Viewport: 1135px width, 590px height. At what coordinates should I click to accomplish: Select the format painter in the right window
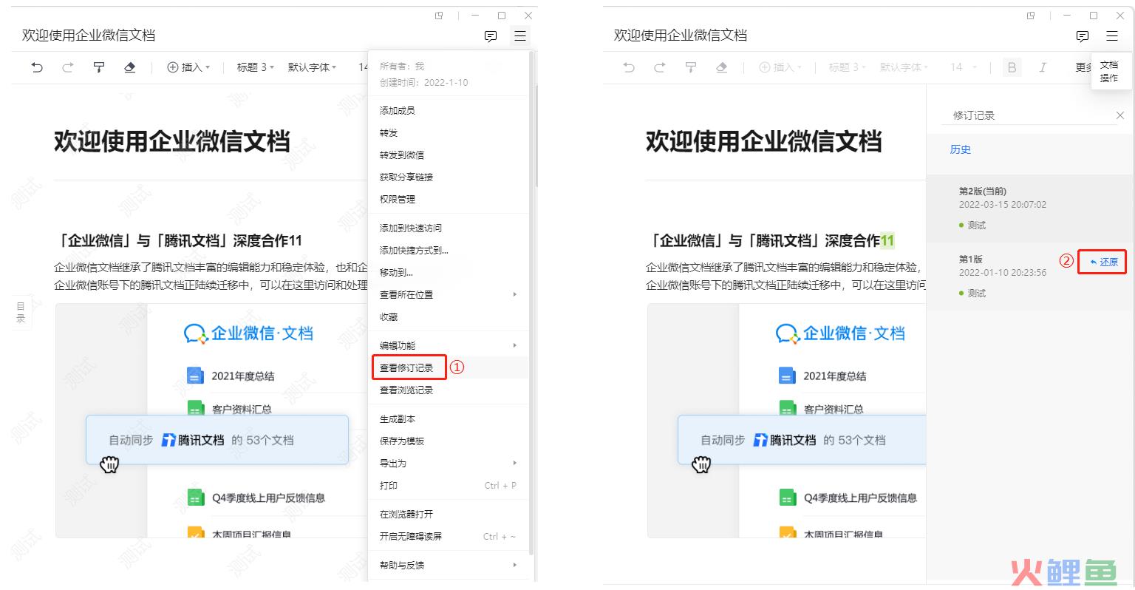(x=691, y=67)
